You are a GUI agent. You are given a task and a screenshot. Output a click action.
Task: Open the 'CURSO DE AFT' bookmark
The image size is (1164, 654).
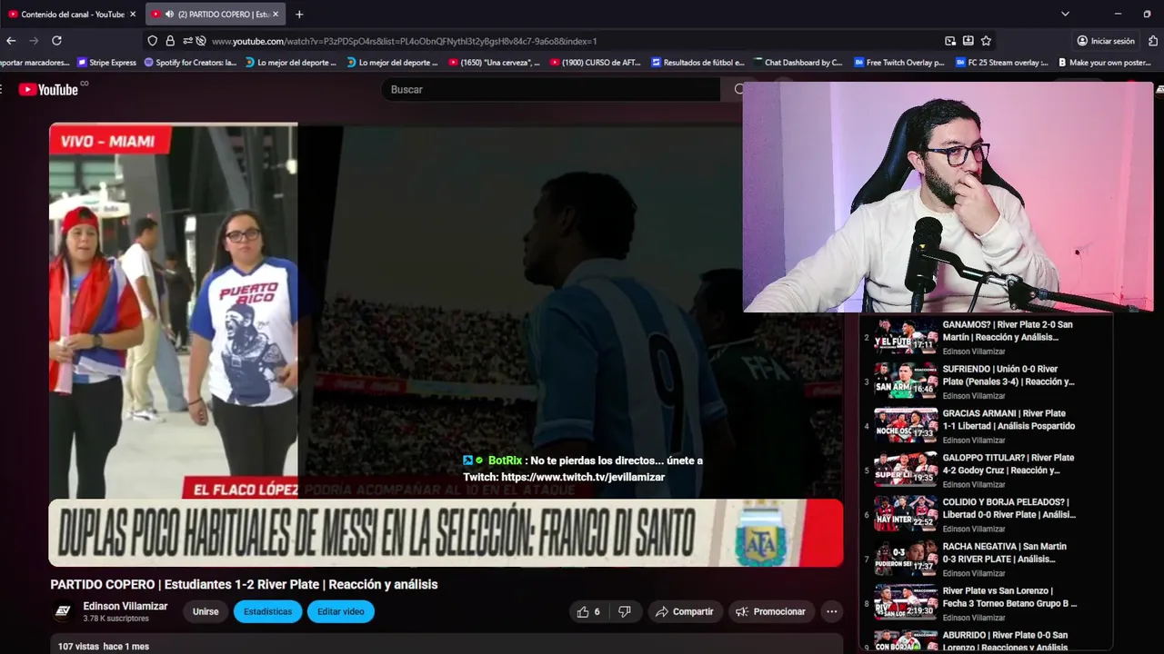[595, 63]
